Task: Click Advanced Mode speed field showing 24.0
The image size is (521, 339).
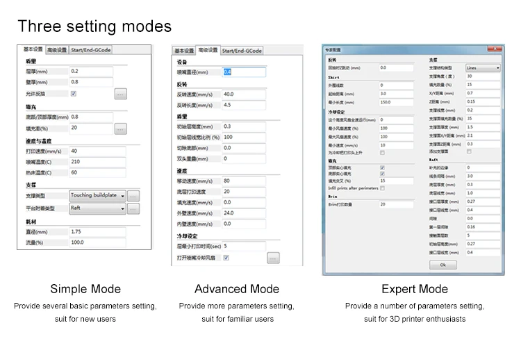Action: point(244,213)
